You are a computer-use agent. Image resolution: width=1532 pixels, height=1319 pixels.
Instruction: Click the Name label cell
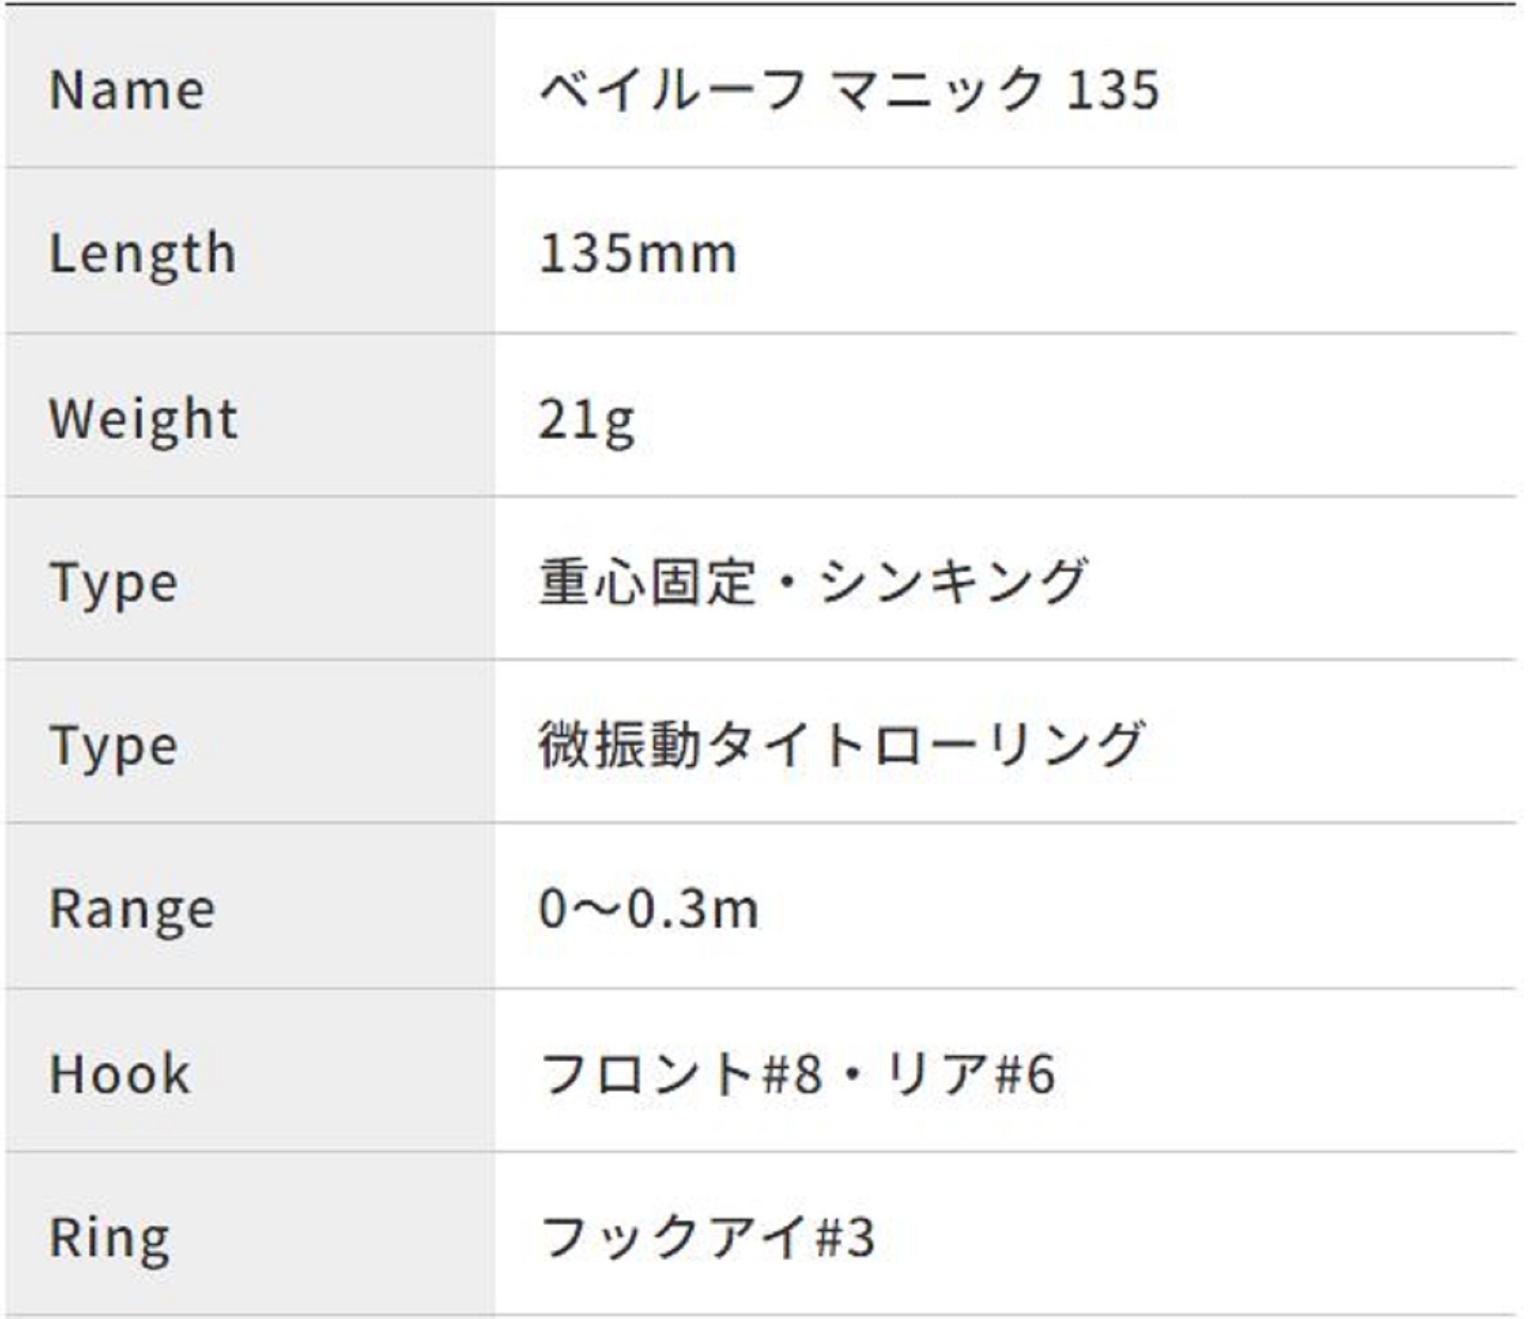pos(127,90)
